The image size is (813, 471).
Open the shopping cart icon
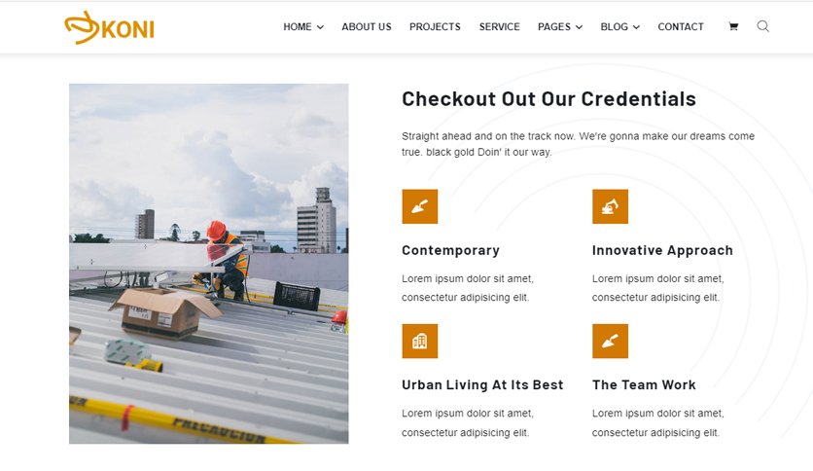click(733, 26)
